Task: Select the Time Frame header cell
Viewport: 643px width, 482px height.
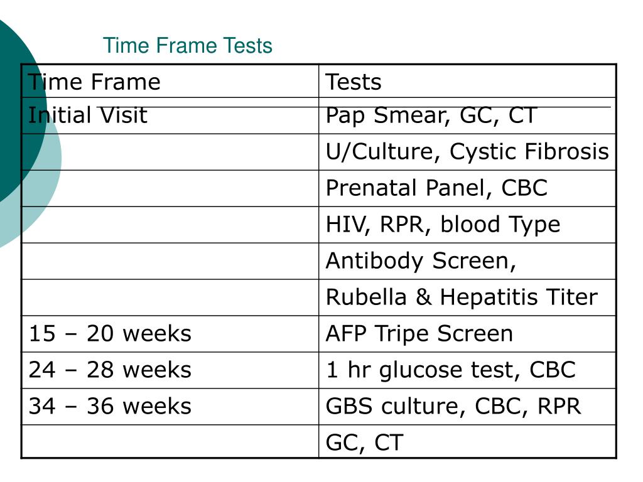Action: coord(170,81)
